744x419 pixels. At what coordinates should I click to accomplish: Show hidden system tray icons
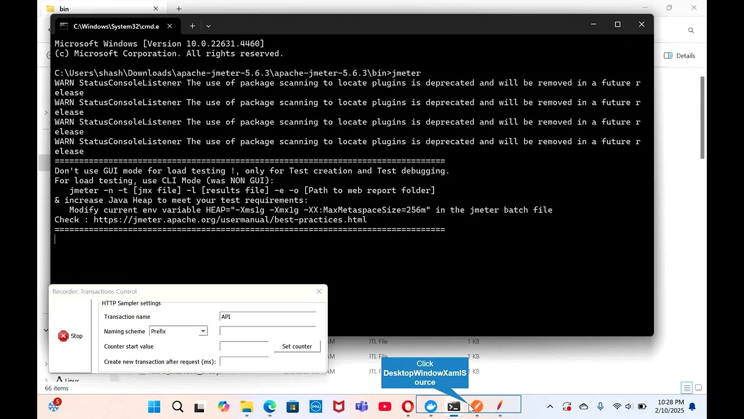(x=550, y=406)
